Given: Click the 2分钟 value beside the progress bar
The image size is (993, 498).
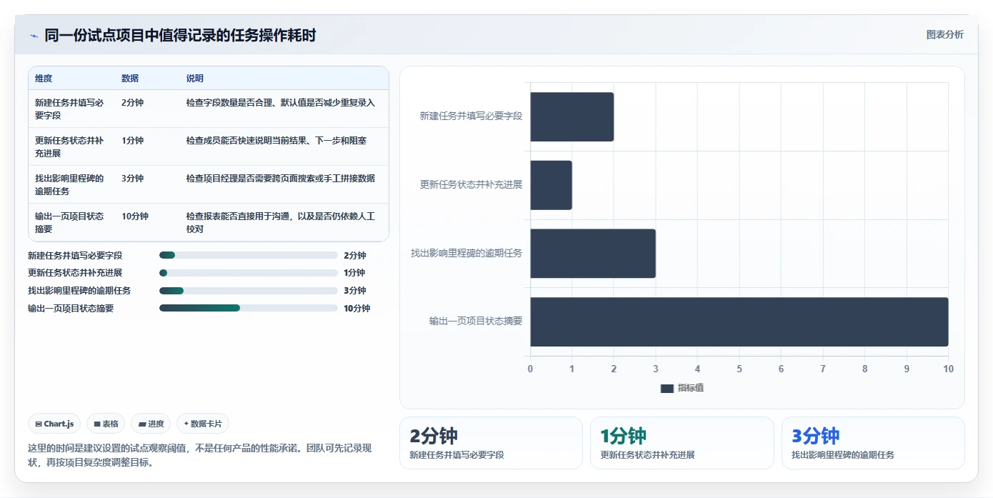Looking at the screenshot, I should pos(355,255).
